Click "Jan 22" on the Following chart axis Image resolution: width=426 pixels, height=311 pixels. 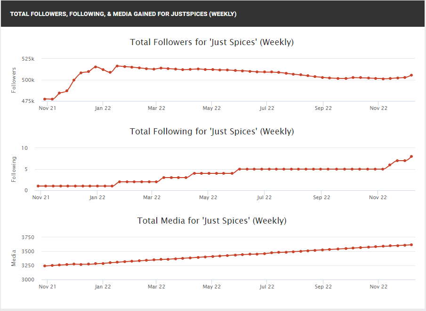pos(97,197)
